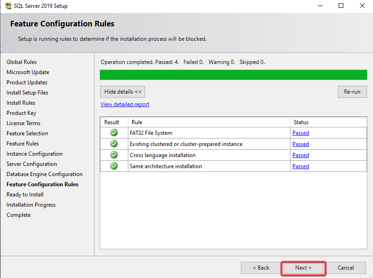Image resolution: width=373 pixels, height=278 pixels.
Task: Select Server Configuration step
Action: coord(32,164)
